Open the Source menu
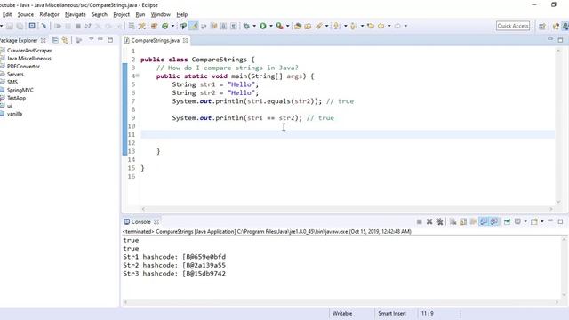 [26, 14]
